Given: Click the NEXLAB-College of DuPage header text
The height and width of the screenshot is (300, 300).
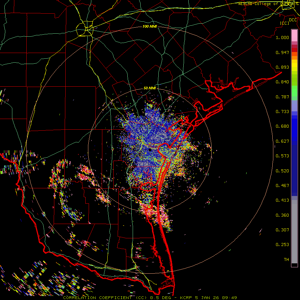Looking at the screenshot, I should [x=268, y=4].
